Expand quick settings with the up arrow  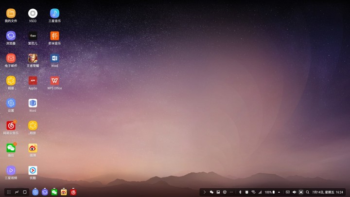coord(279,192)
